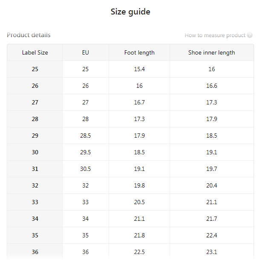Click foot length 15.4 cell
Screen dimensions: 257x260
click(139, 69)
